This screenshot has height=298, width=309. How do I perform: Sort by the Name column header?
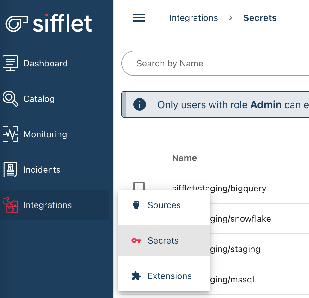(x=185, y=158)
